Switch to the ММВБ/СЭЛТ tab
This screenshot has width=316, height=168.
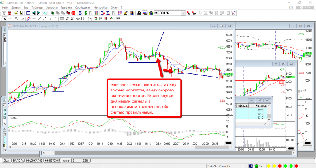[x=53, y=161]
